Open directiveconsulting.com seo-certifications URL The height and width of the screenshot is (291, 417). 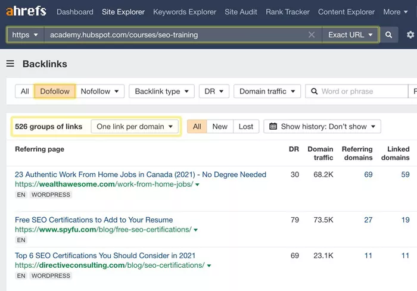pos(110,265)
